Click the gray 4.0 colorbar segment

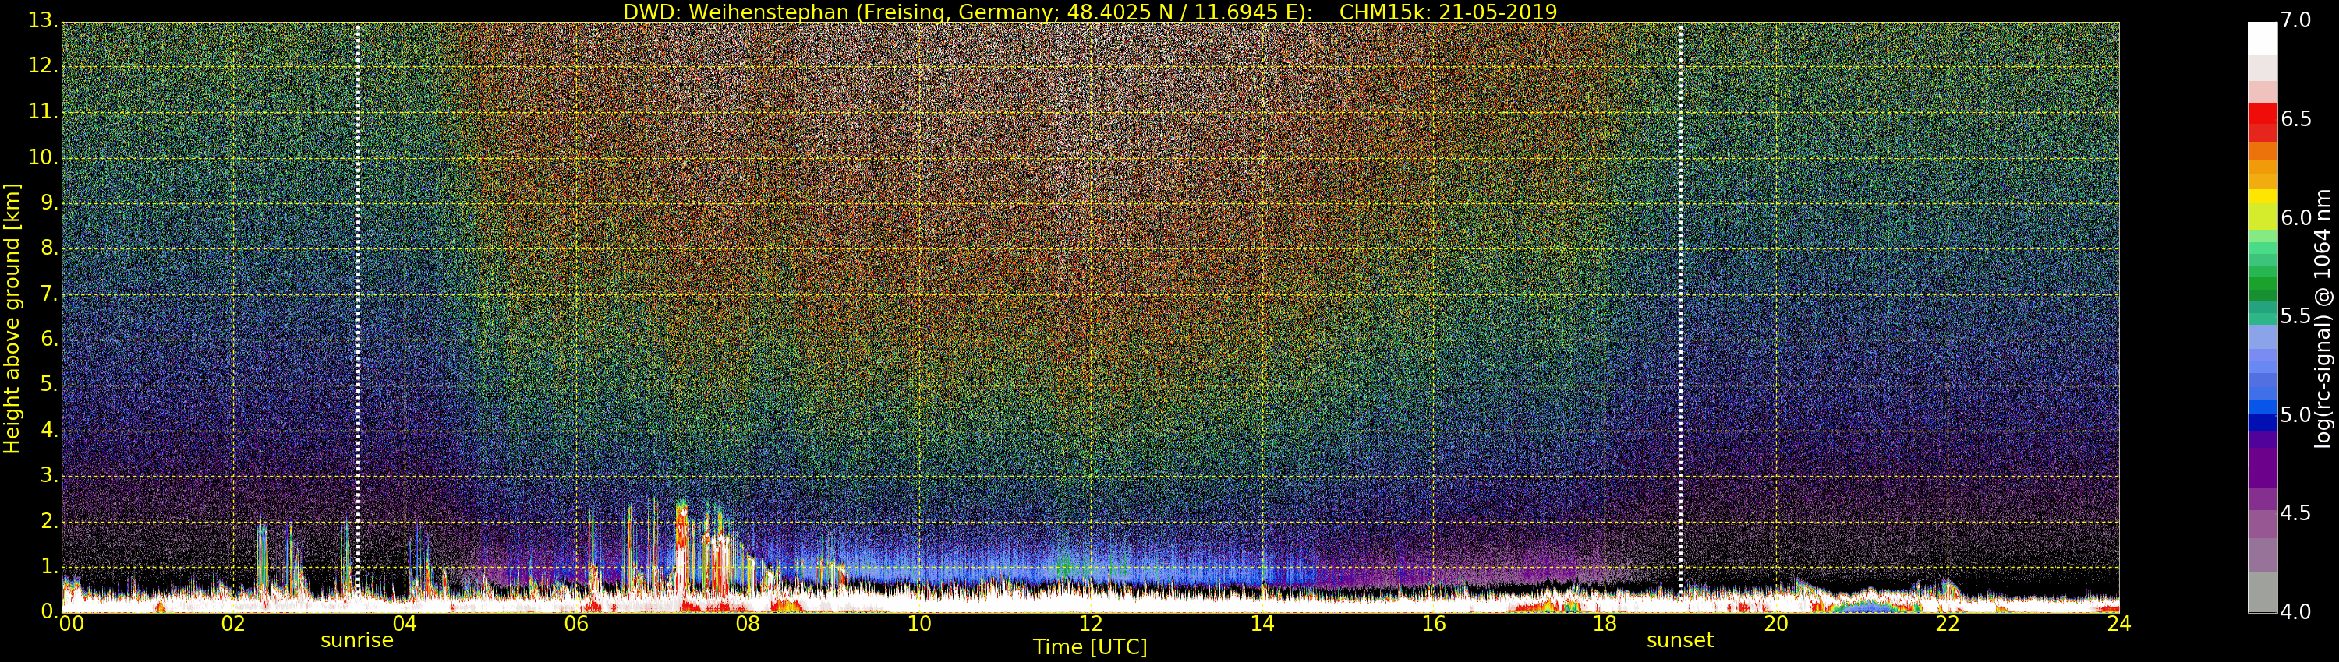pos(2263,592)
